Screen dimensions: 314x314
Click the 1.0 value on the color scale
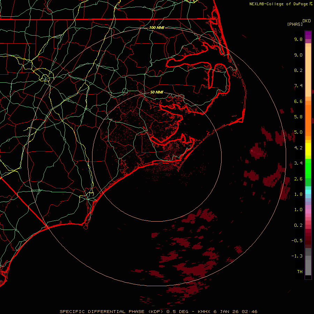(x=298, y=210)
